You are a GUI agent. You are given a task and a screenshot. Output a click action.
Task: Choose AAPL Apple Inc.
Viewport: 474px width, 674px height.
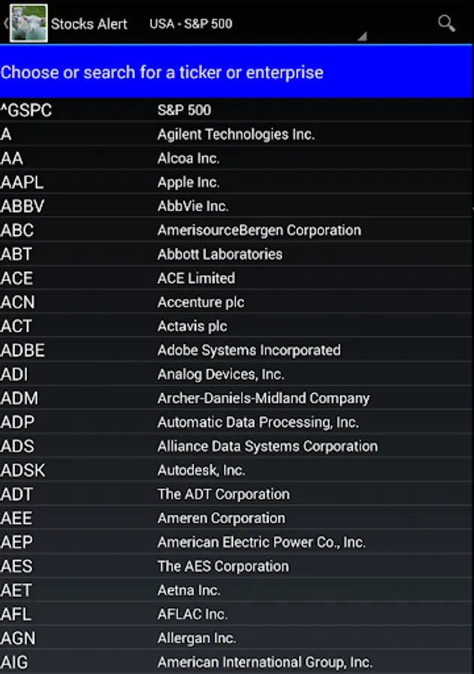coord(237,182)
